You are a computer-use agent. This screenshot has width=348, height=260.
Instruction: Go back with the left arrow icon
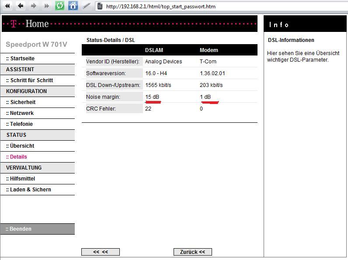click(x=21, y=6)
